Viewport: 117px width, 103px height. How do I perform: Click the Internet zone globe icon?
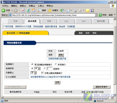tap(95, 101)
